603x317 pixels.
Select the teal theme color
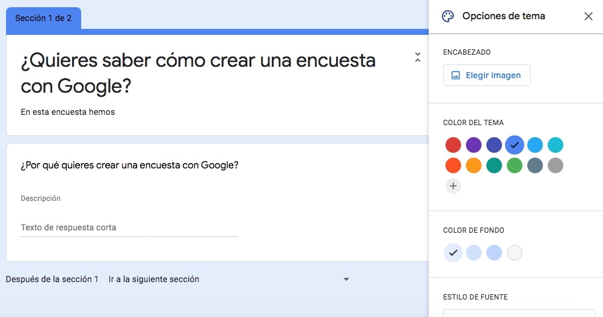tap(494, 165)
